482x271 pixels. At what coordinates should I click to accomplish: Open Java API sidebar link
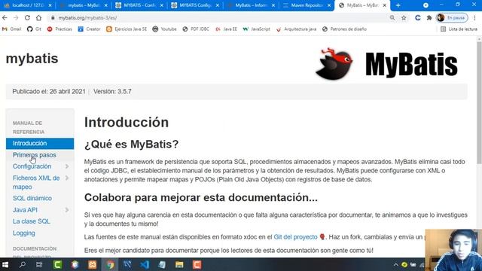(25, 210)
